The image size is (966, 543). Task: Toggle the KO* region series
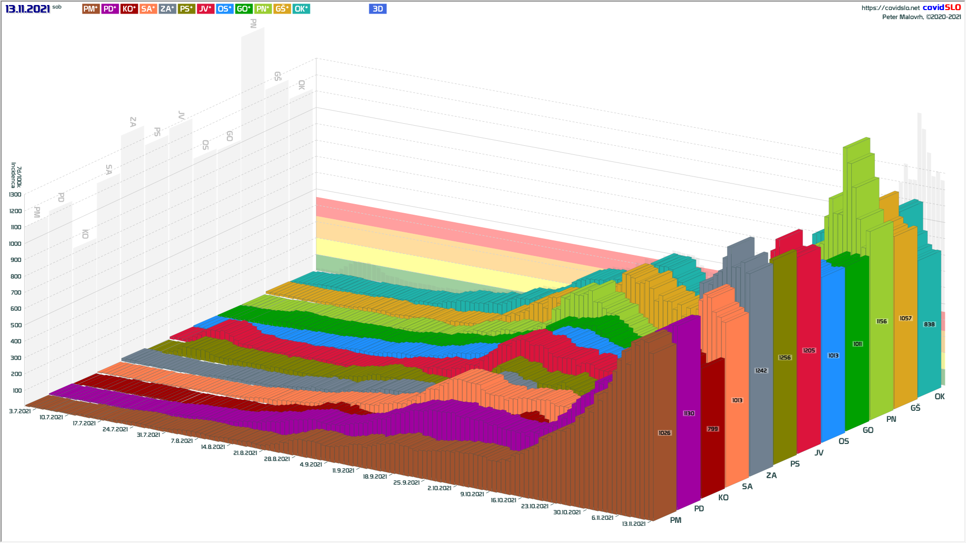point(129,9)
